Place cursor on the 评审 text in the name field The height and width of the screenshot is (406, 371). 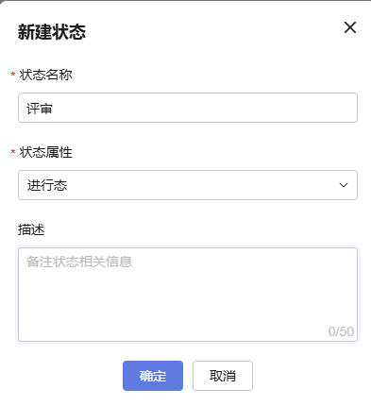tap(40, 109)
